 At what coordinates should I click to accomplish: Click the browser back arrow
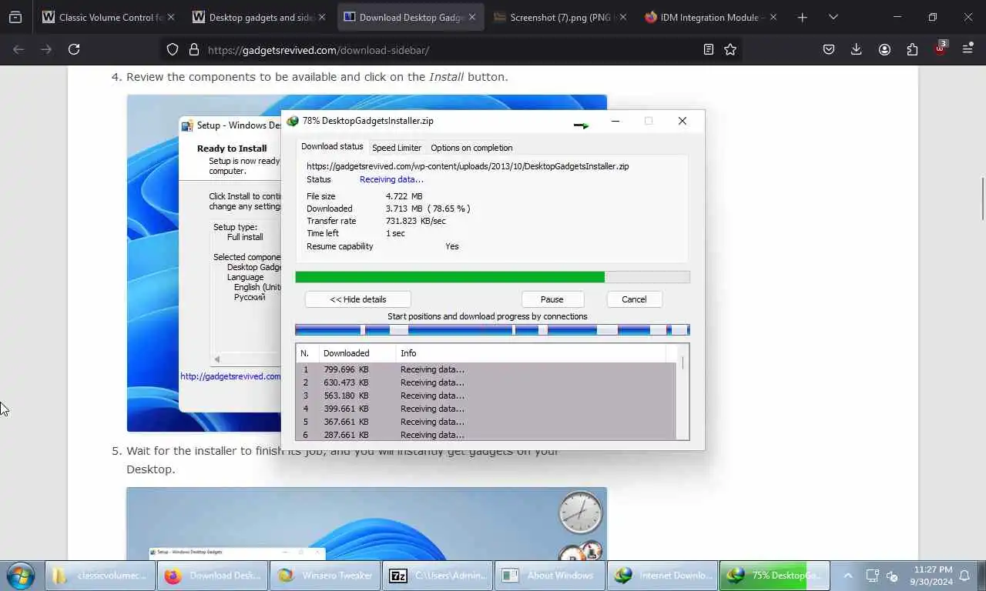tap(18, 49)
